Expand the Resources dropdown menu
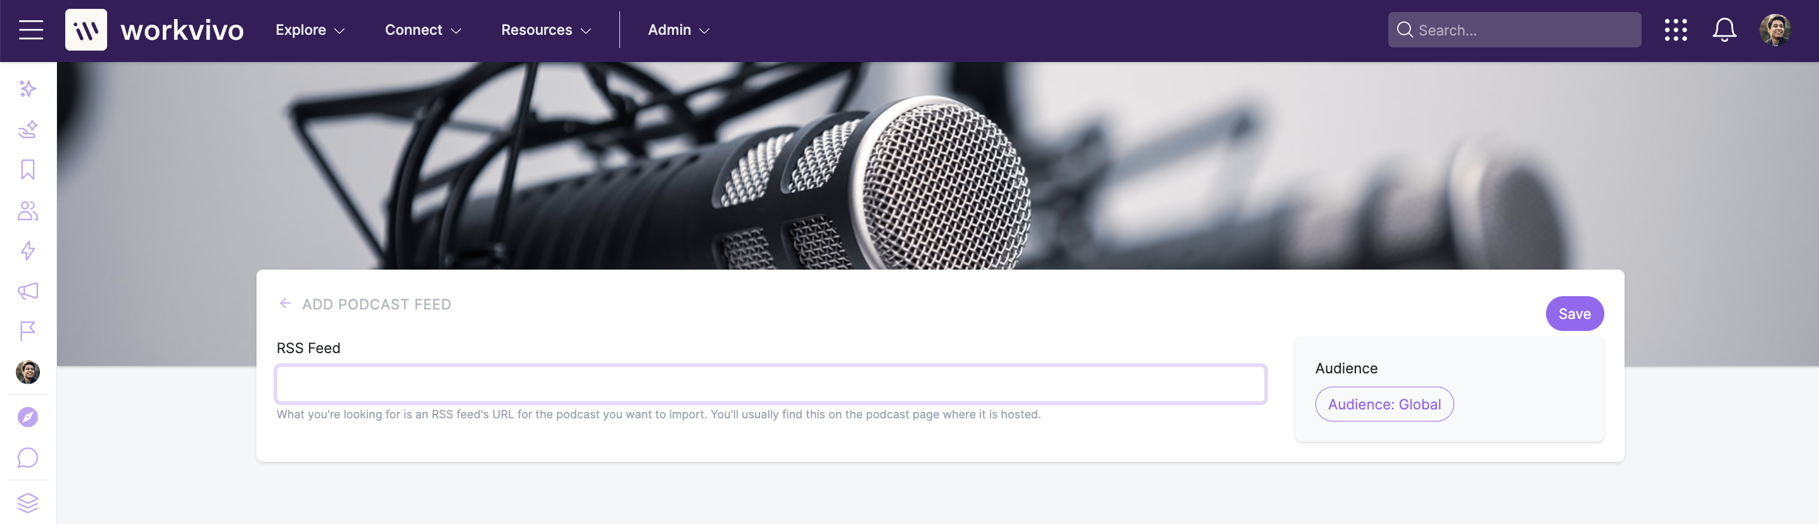Screen dimensions: 1819x524 click(x=546, y=30)
